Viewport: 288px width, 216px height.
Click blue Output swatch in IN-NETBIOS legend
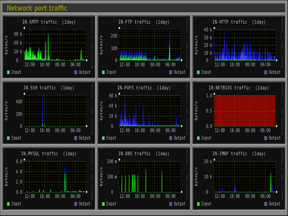pyautogui.click(x=265, y=138)
